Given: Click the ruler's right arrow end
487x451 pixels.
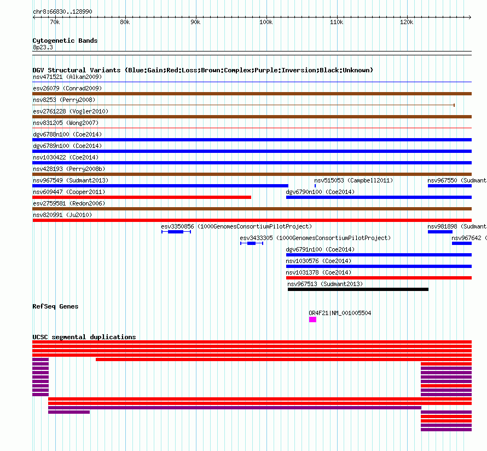Looking at the screenshot, I should coord(470,17).
